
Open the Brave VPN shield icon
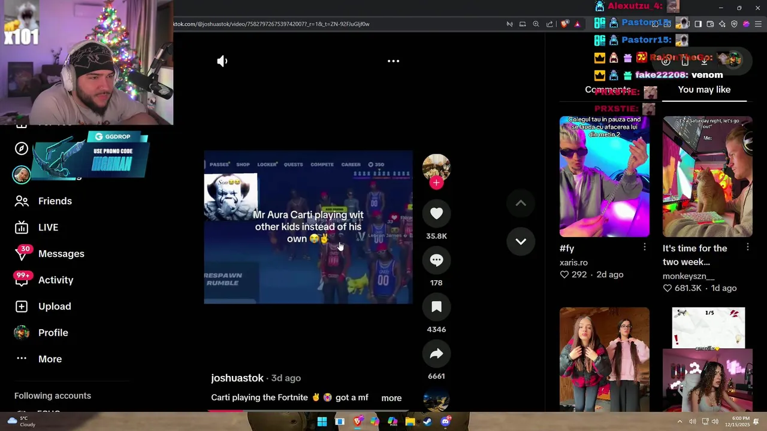(x=734, y=24)
